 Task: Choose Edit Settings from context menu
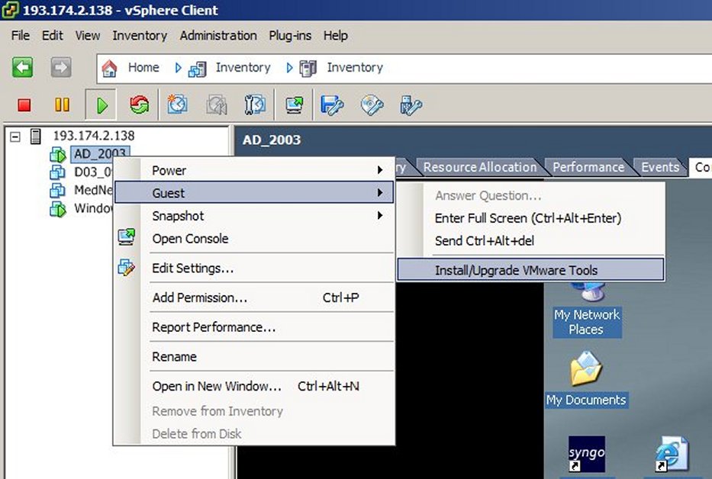coord(254,268)
